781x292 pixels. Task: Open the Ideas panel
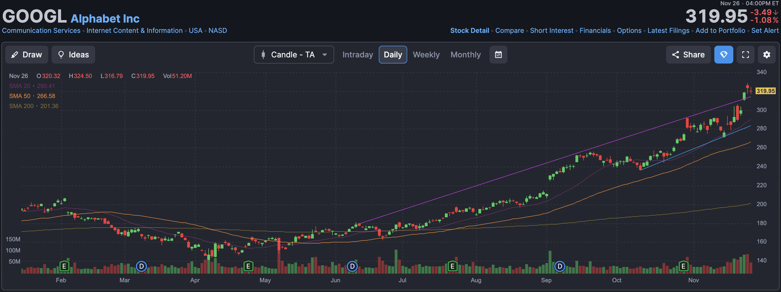[73, 55]
